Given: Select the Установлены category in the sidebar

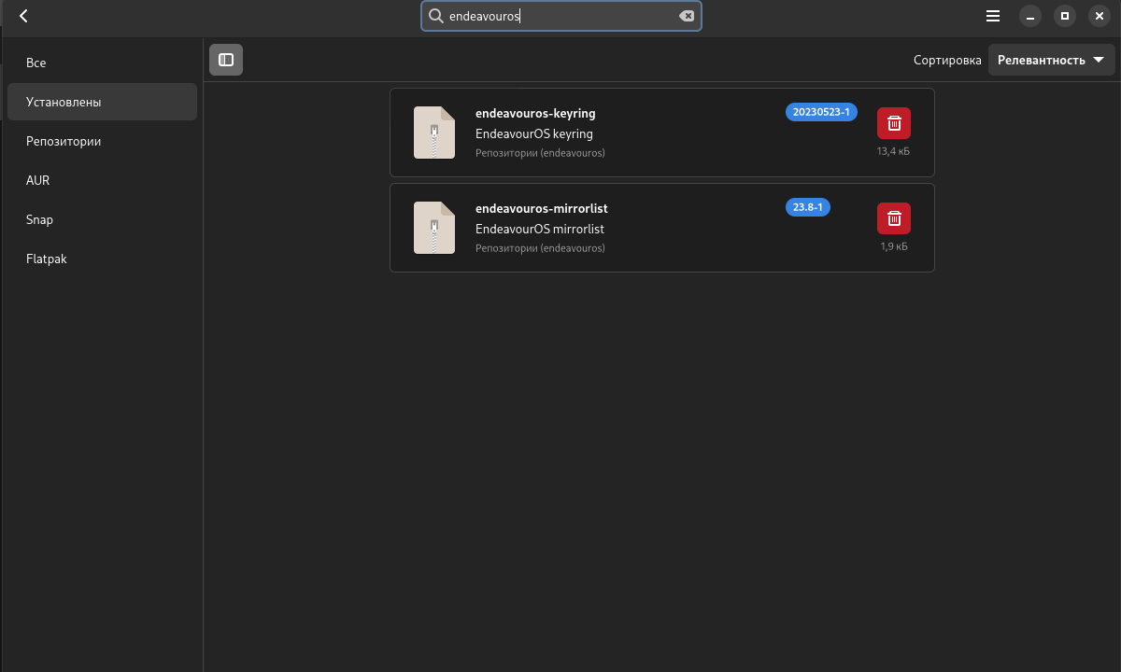Looking at the screenshot, I should [x=102, y=102].
